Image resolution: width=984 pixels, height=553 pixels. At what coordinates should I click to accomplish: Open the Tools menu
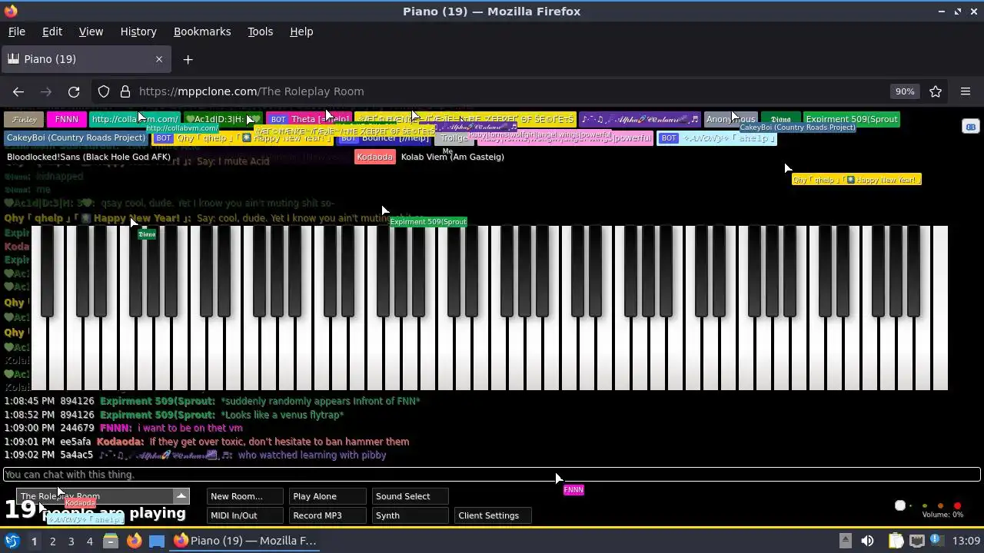[260, 31]
